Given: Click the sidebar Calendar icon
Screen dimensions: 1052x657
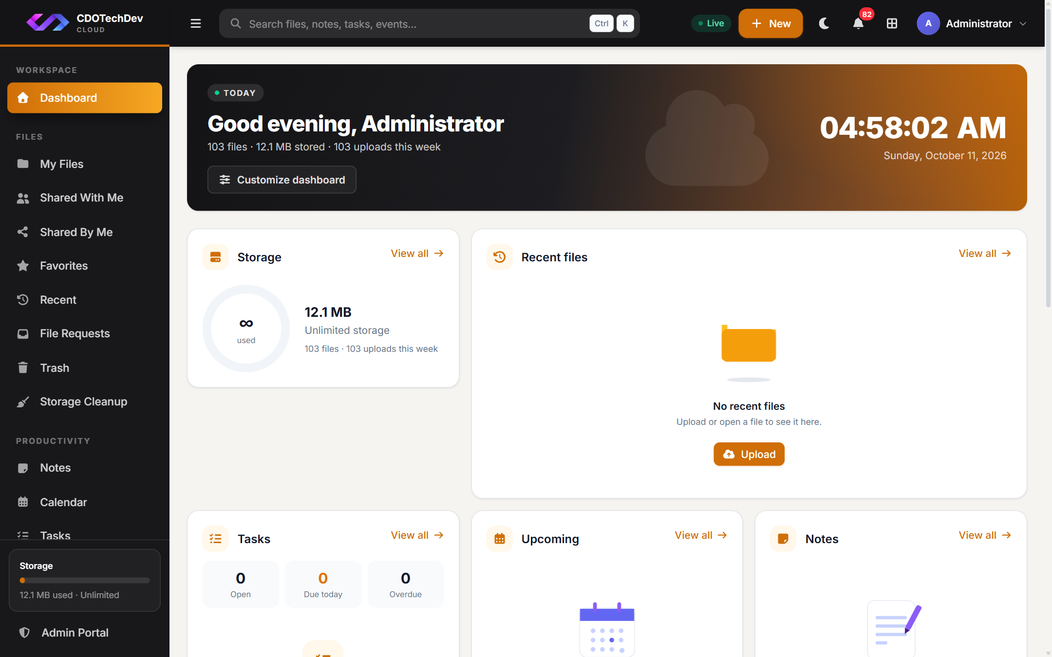Looking at the screenshot, I should tap(23, 502).
